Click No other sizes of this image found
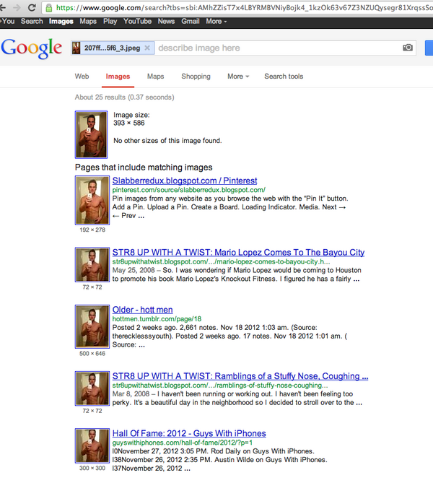 [167, 141]
